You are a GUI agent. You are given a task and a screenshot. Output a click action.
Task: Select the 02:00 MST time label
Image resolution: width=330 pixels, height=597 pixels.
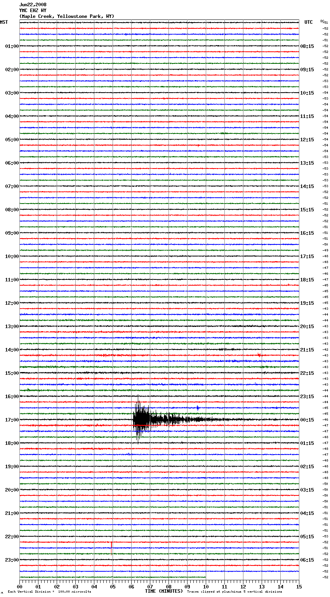pyautogui.click(x=12, y=70)
